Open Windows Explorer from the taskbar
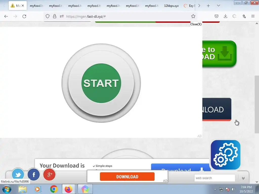The width and height of the screenshot is (259, 194). click(23, 189)
